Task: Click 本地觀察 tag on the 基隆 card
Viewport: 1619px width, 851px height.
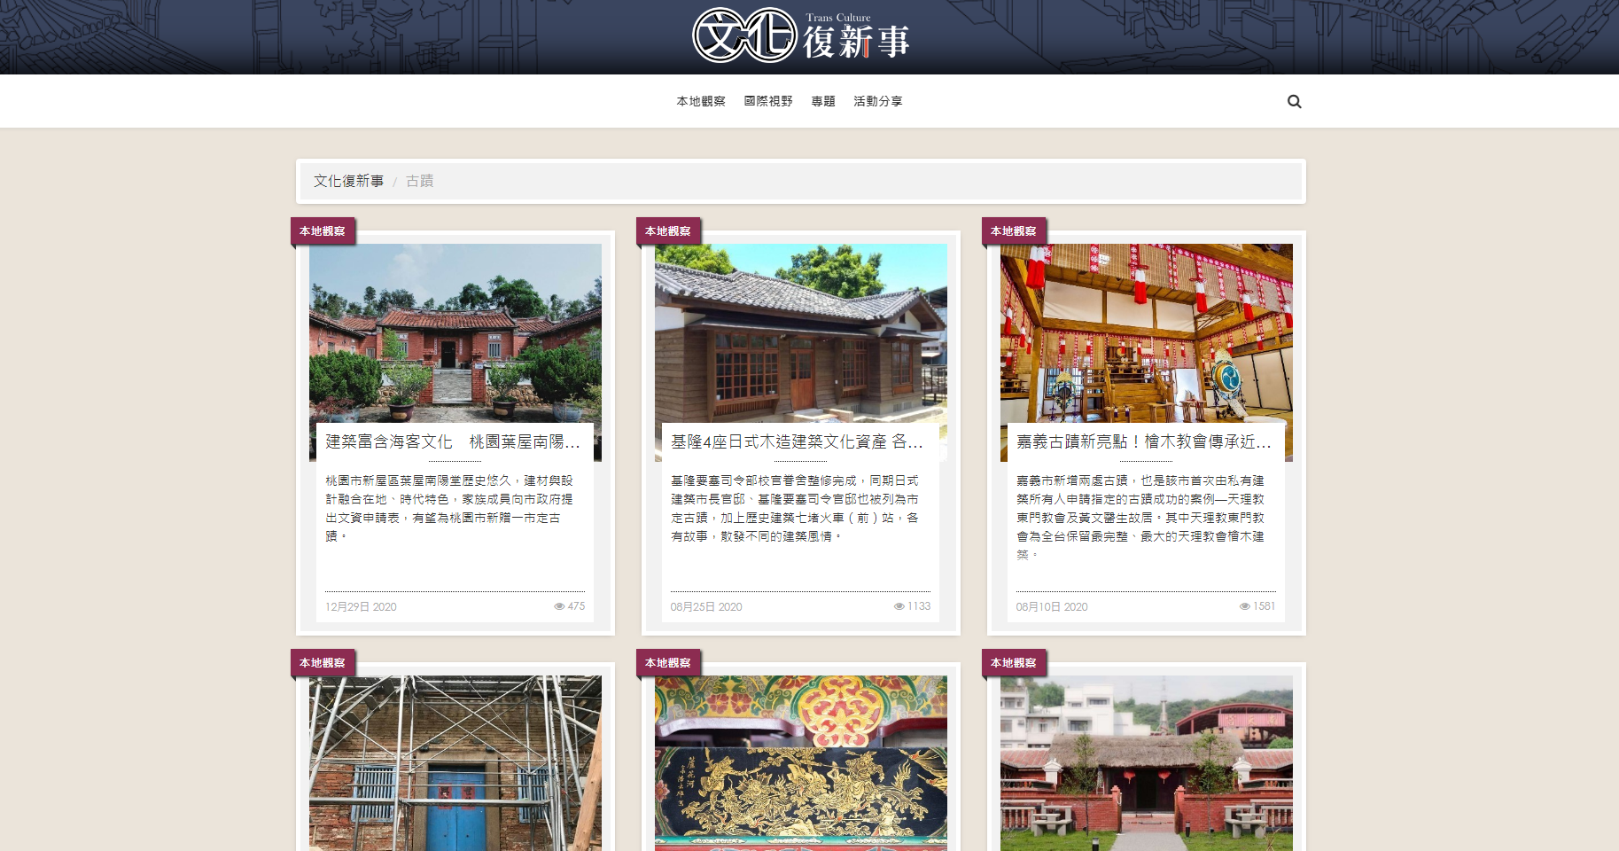Action: point(667,231)
